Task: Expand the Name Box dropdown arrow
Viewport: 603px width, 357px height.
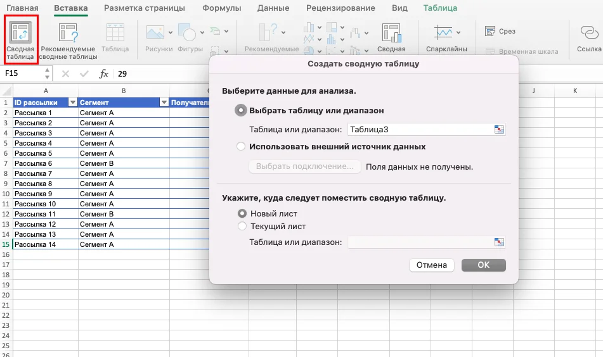Action: point(47,74)
